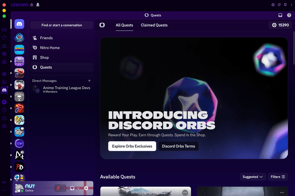
Task: Open options on the second quest card
Action: coord(282,192)
